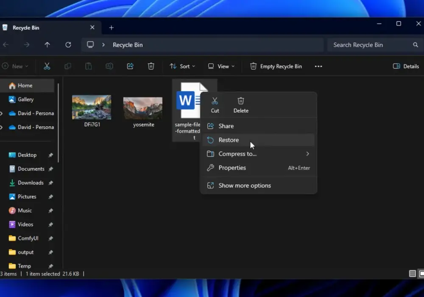Unpin Downloads via its pin icon

point(50,183)
